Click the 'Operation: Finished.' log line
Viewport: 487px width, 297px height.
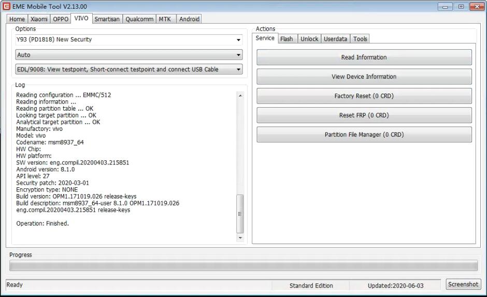[x=42, y=224]
